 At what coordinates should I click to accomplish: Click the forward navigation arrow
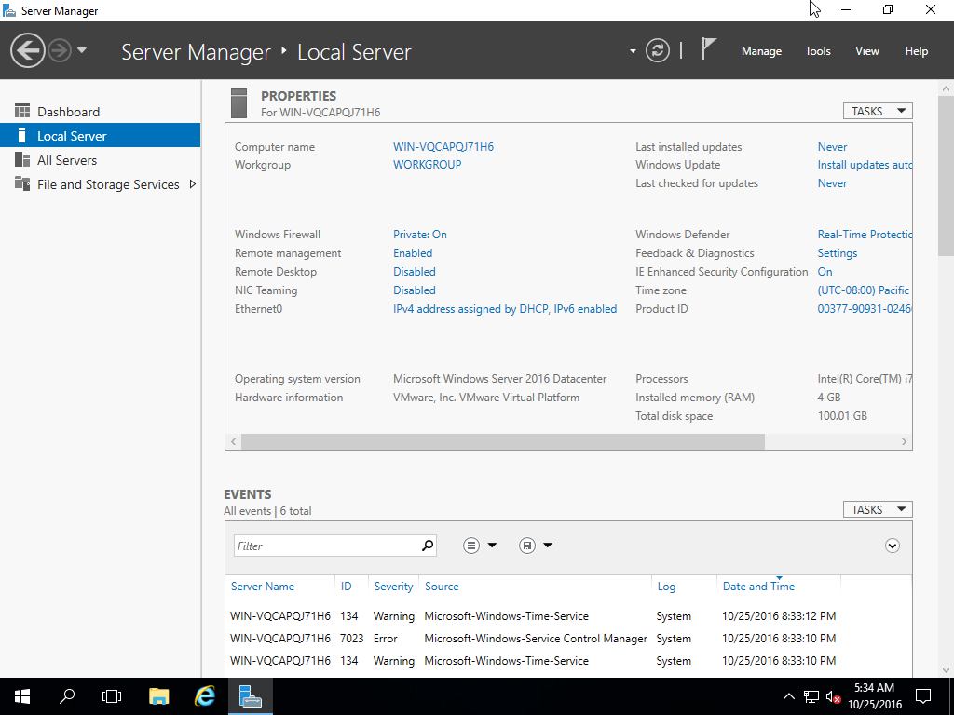[x=60, y=50]
